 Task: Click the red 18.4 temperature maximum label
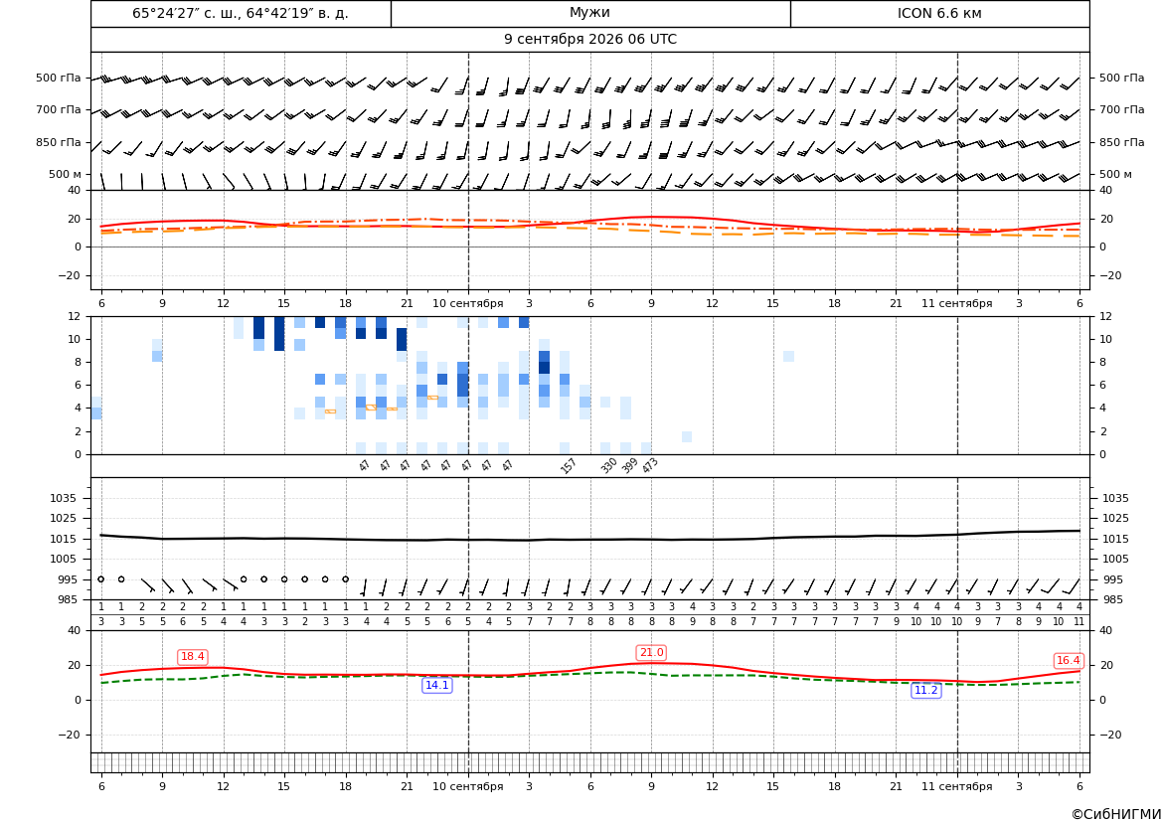click(x=193, y=657)
